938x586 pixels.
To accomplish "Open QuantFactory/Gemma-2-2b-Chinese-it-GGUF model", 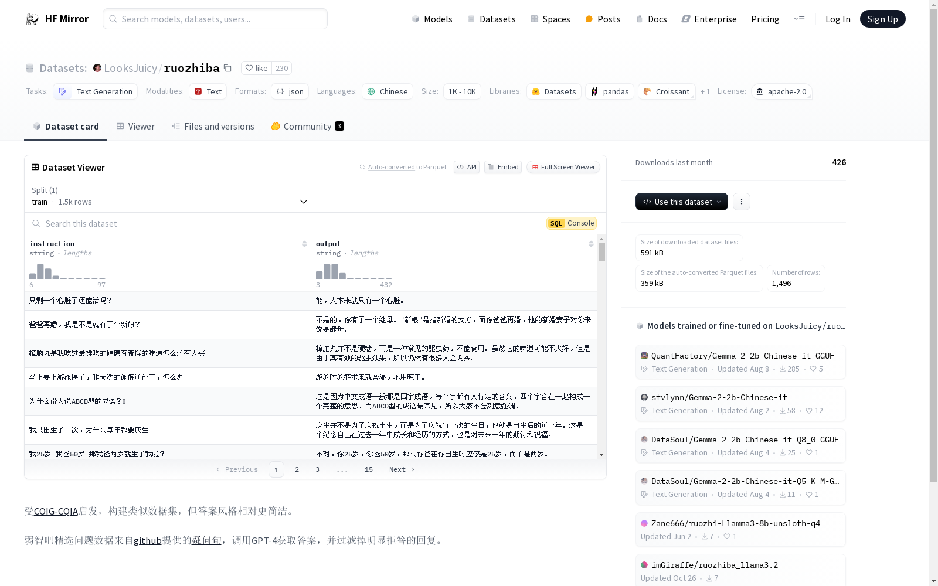I will [740, 362].
